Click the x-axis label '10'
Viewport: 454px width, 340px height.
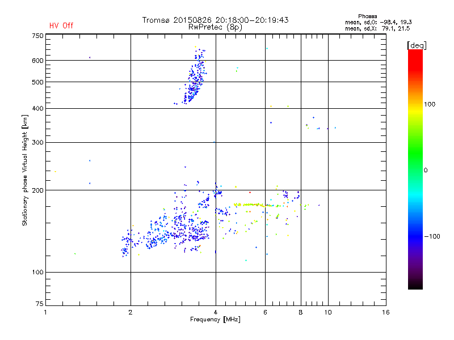click(328, 312)
